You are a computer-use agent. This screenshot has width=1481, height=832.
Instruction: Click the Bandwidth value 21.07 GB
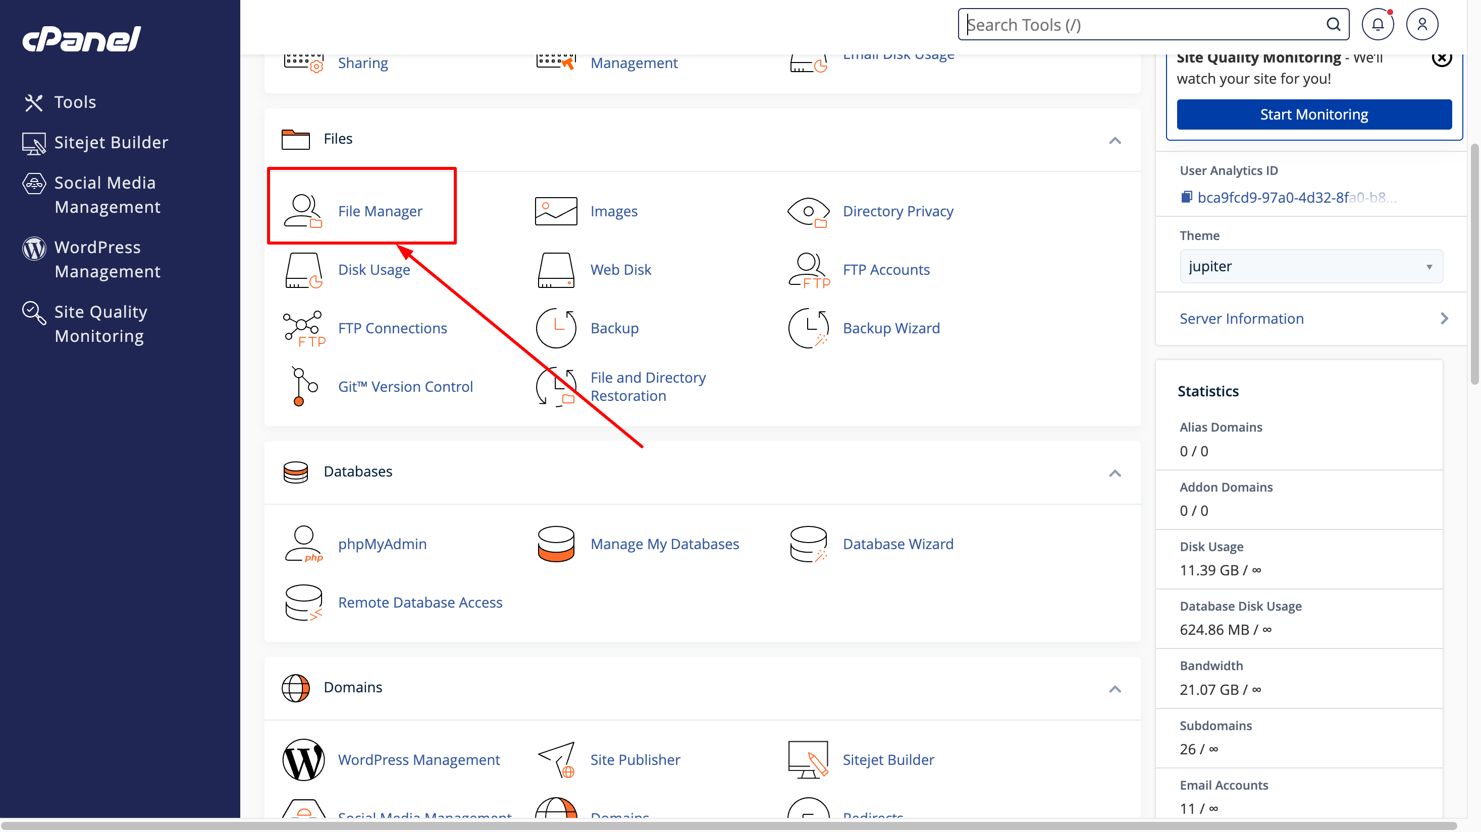click(x=1221, y=690)
